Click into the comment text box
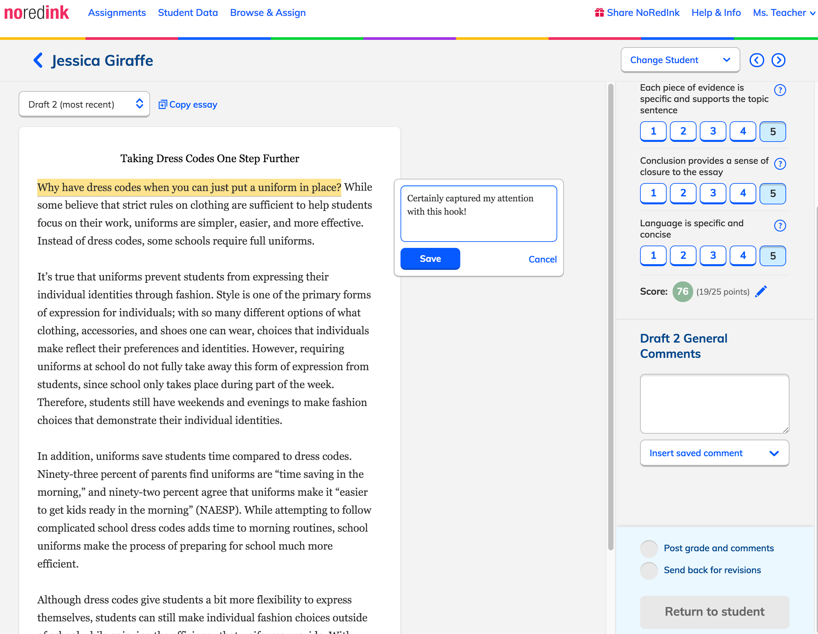 [x=478, y=213]
